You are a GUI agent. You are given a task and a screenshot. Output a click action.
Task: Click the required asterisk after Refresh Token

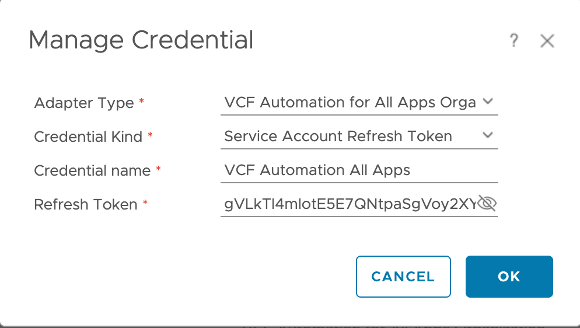[x=145, y=204]
